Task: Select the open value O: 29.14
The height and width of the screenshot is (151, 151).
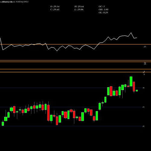Action: 55,7
